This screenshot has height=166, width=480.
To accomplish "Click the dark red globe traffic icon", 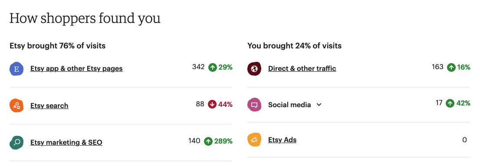I will [x=254, y=69].
